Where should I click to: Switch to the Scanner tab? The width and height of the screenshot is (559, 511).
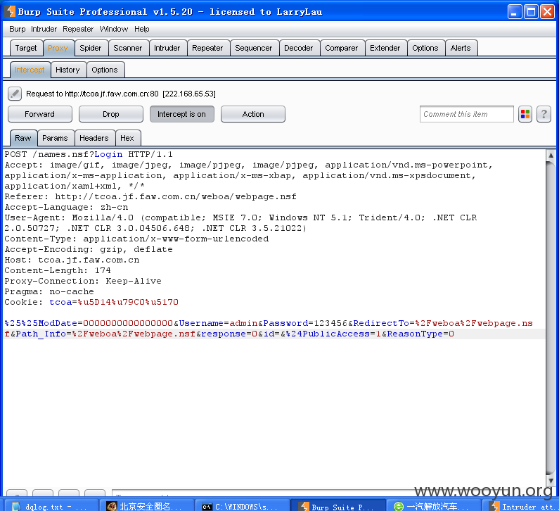pyautogui.click(x=128, y=48)
